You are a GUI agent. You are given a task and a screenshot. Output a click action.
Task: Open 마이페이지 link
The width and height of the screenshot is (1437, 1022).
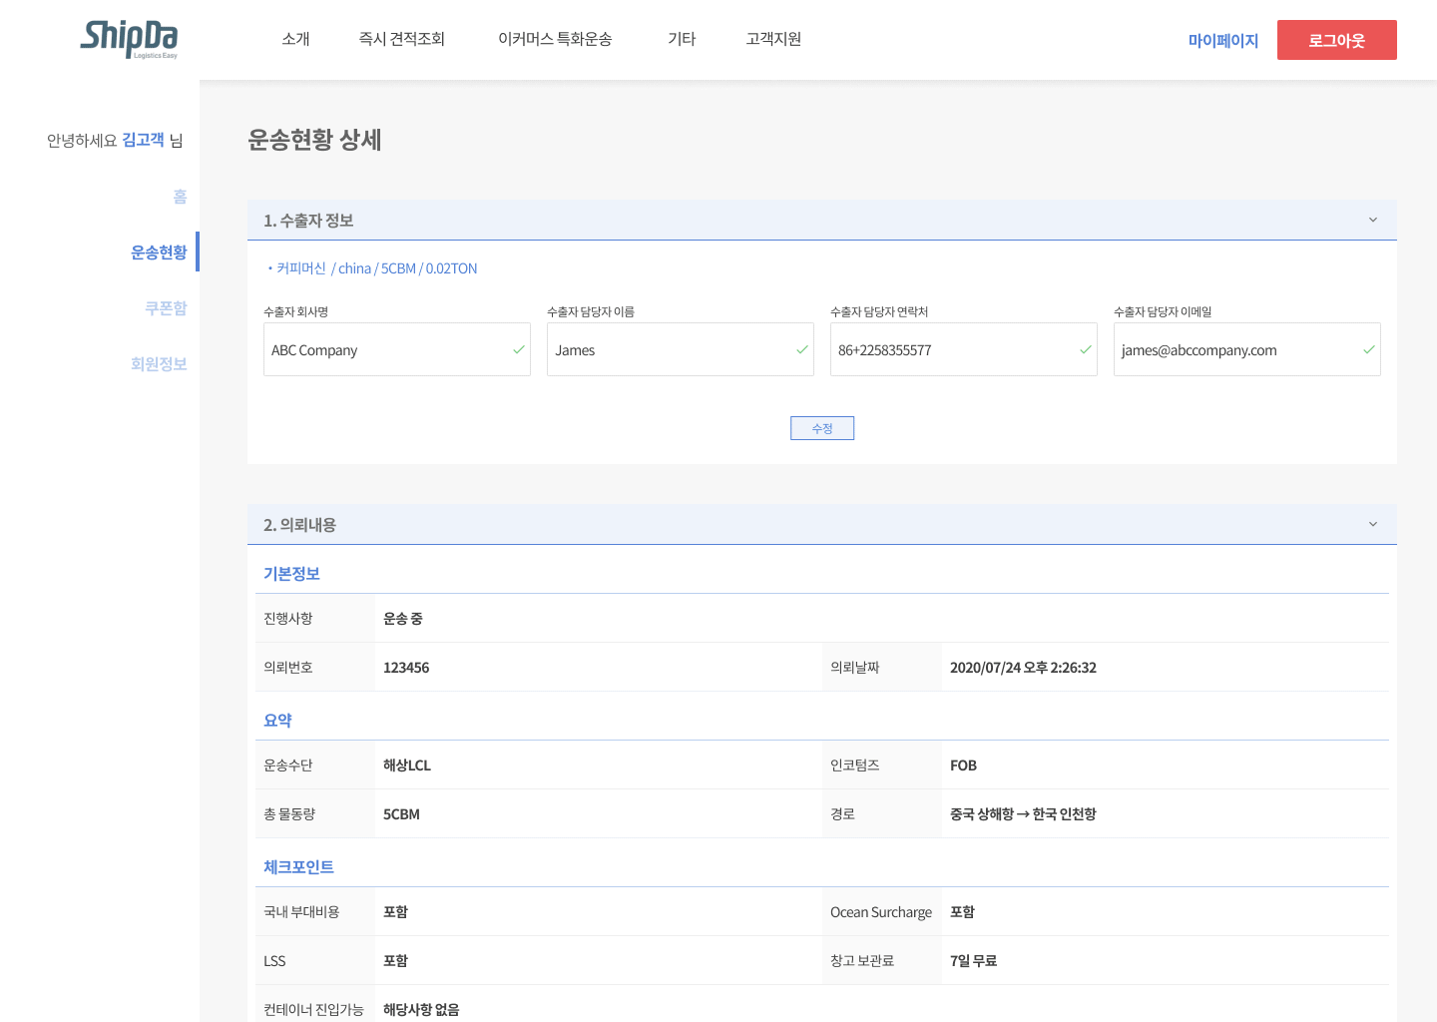[1222, 41]
